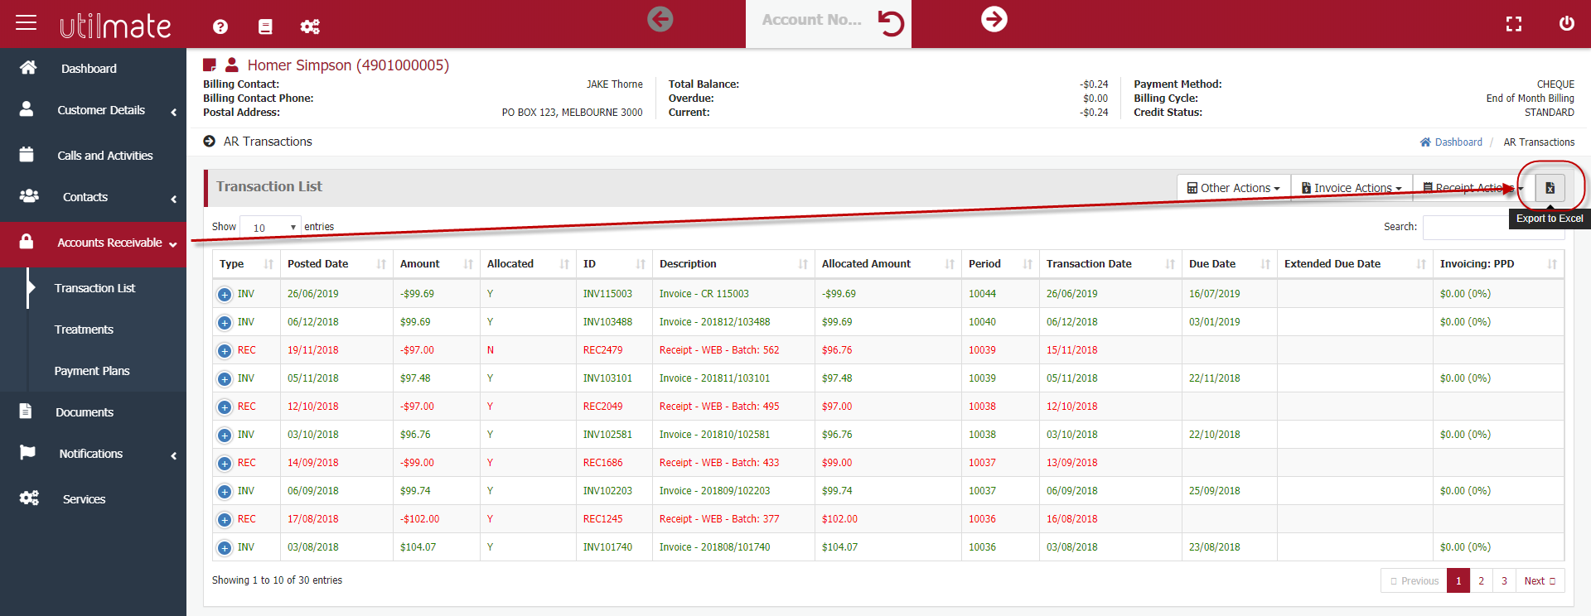Change the show entries count dropdown
Image resolution: width=1591 pixels, height=616 pixels.
pyautogui.click(x=270, y=227)
